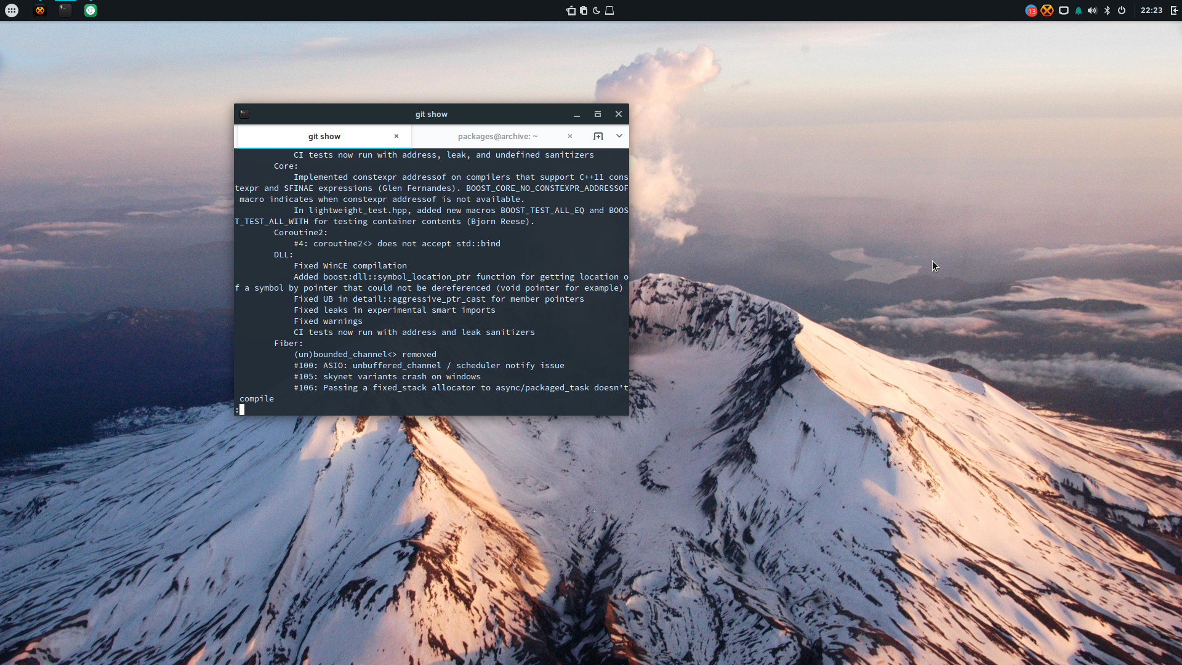Launch the orange hexagon app from panel

[x=40, y=10]
